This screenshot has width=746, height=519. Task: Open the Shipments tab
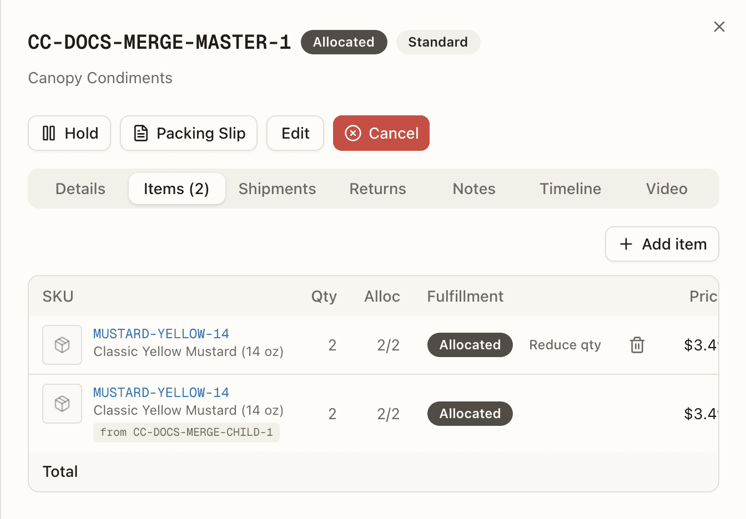[x=277, y=189]
